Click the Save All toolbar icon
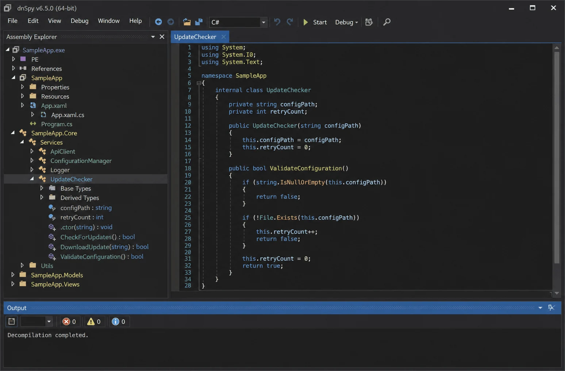 click(x=199, y=22)
